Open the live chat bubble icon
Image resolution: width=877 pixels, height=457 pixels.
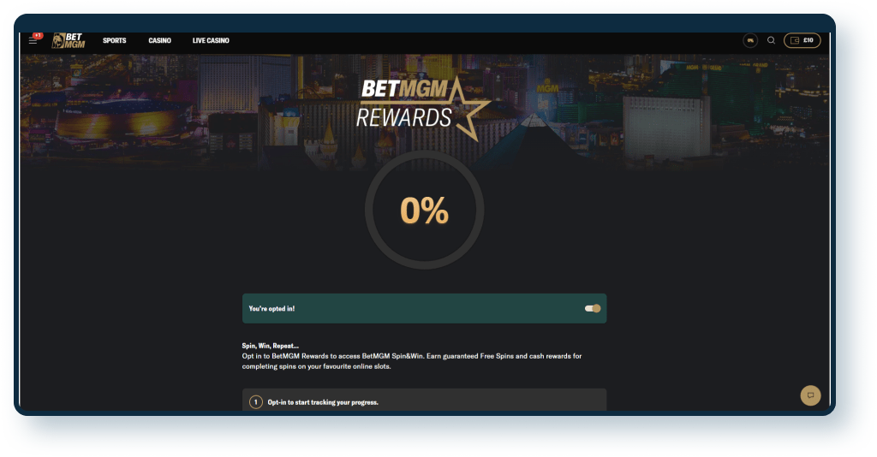(810, 395)
